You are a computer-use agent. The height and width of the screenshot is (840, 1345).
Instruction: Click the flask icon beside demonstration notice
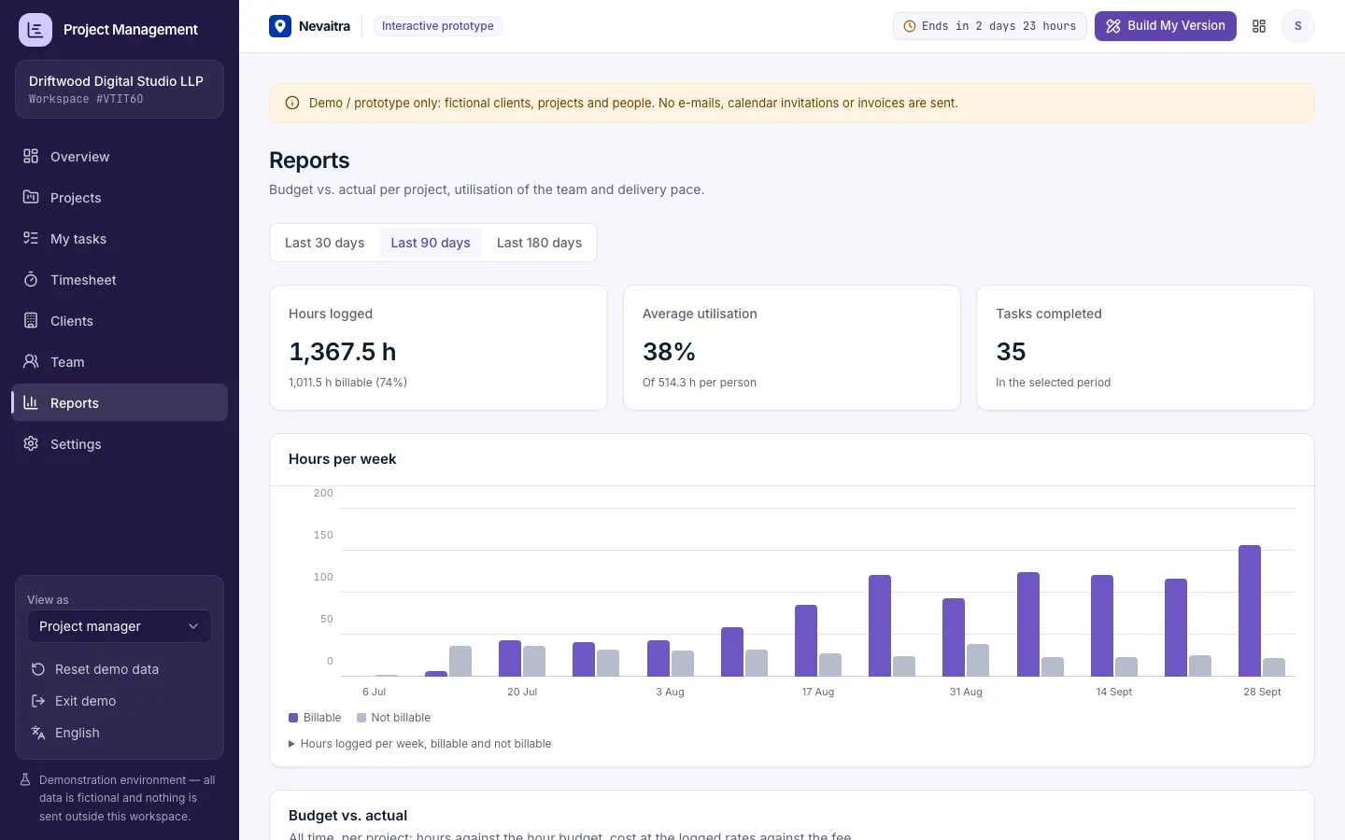coord(26,779)
